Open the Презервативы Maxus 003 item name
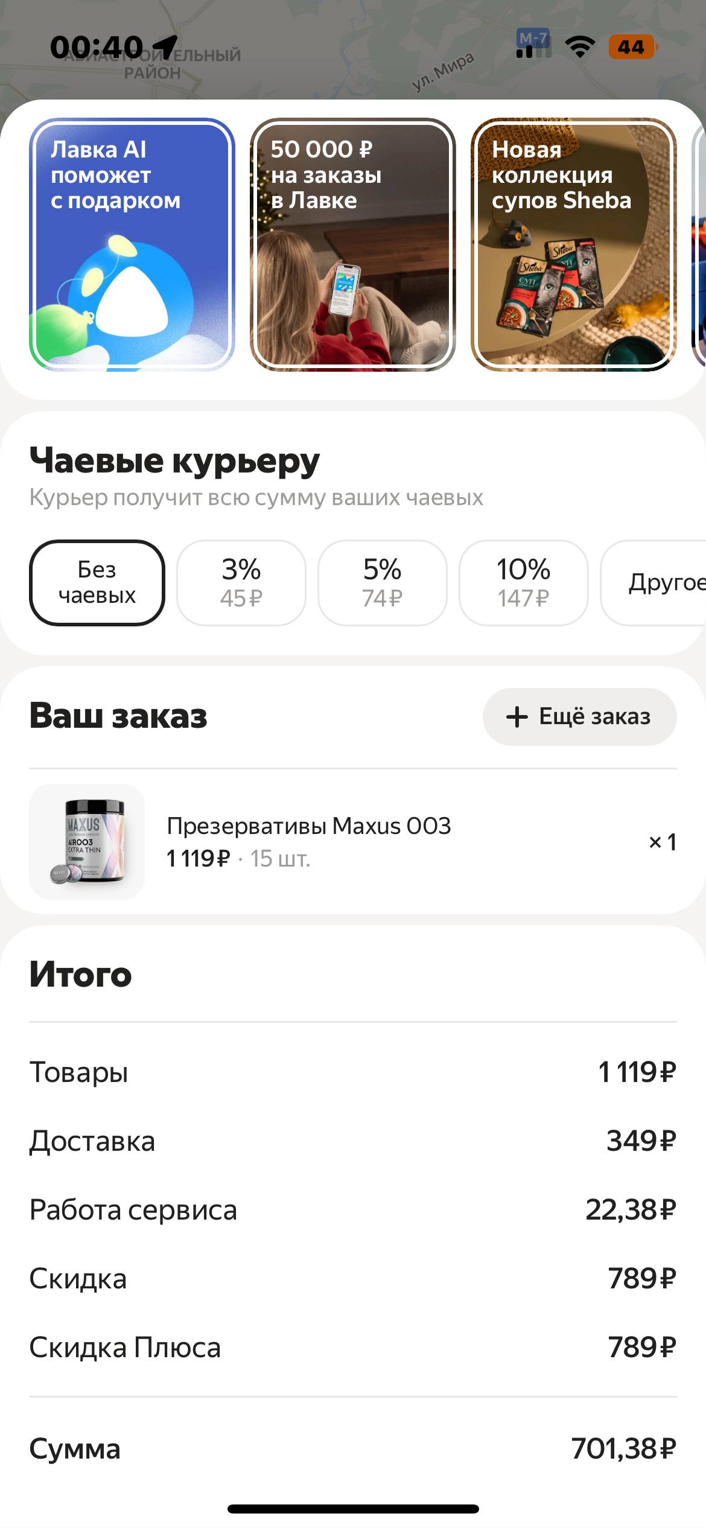This screenshot has height=1528, width=706. [x=309, y=826]
